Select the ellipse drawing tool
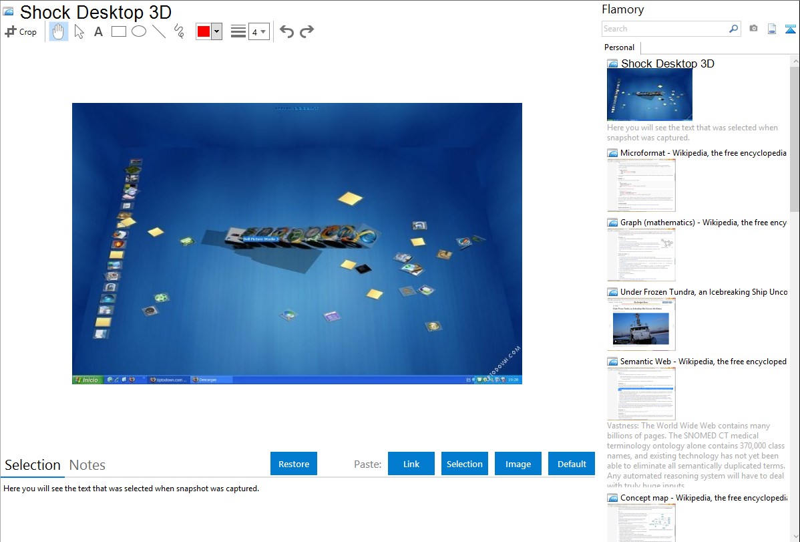 click(x=139, y=31)
